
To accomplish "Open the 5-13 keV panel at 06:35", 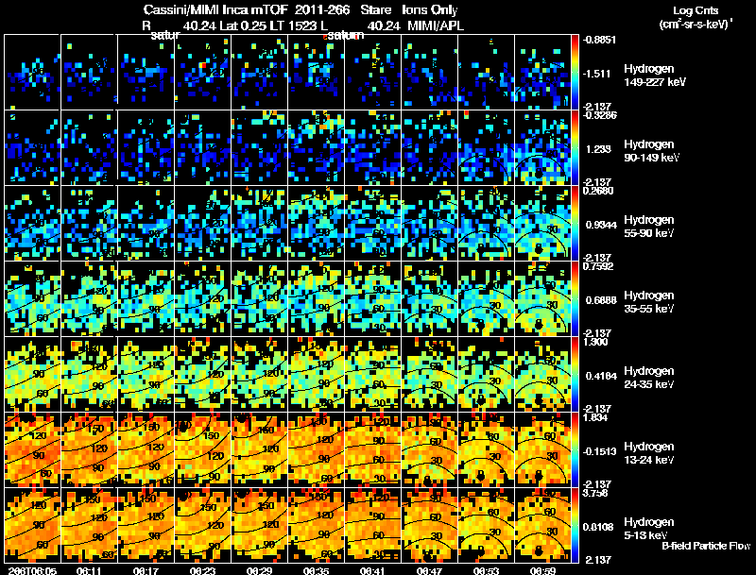I will (x=317, y=526).
